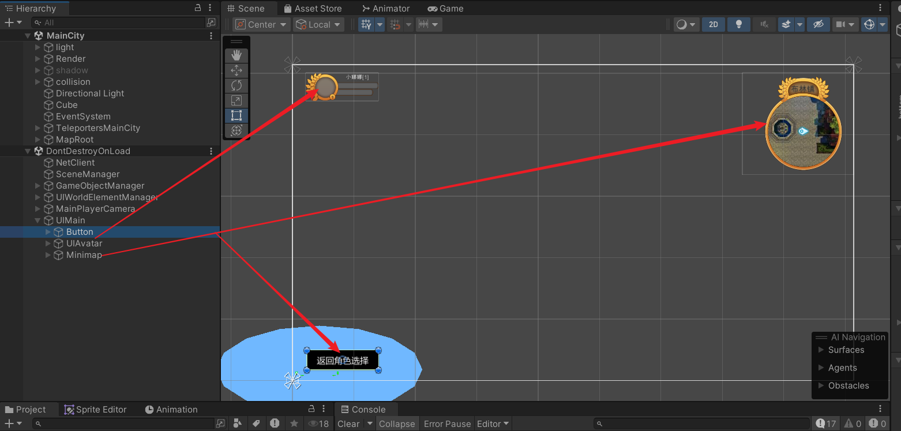The image size is (901, 431).
Task: Open the Center pivot mode dropdown
Action: click(x=262, y=24)
